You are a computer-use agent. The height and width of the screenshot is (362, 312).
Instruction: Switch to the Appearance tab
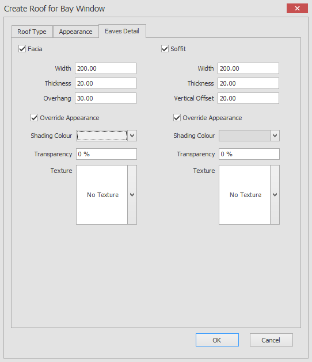click(75, 32)
